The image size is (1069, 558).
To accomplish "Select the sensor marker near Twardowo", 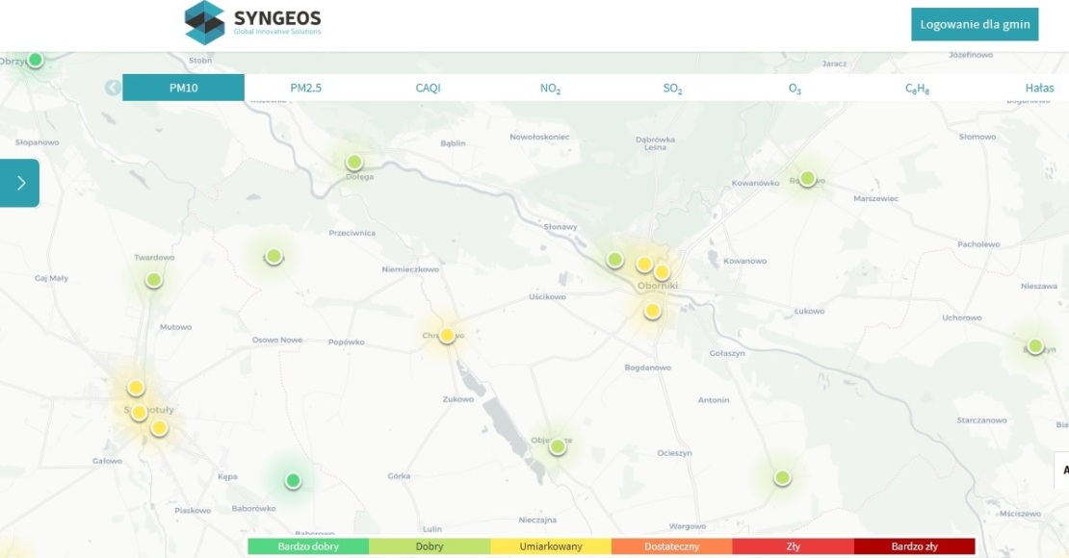I will click(153, 280).
